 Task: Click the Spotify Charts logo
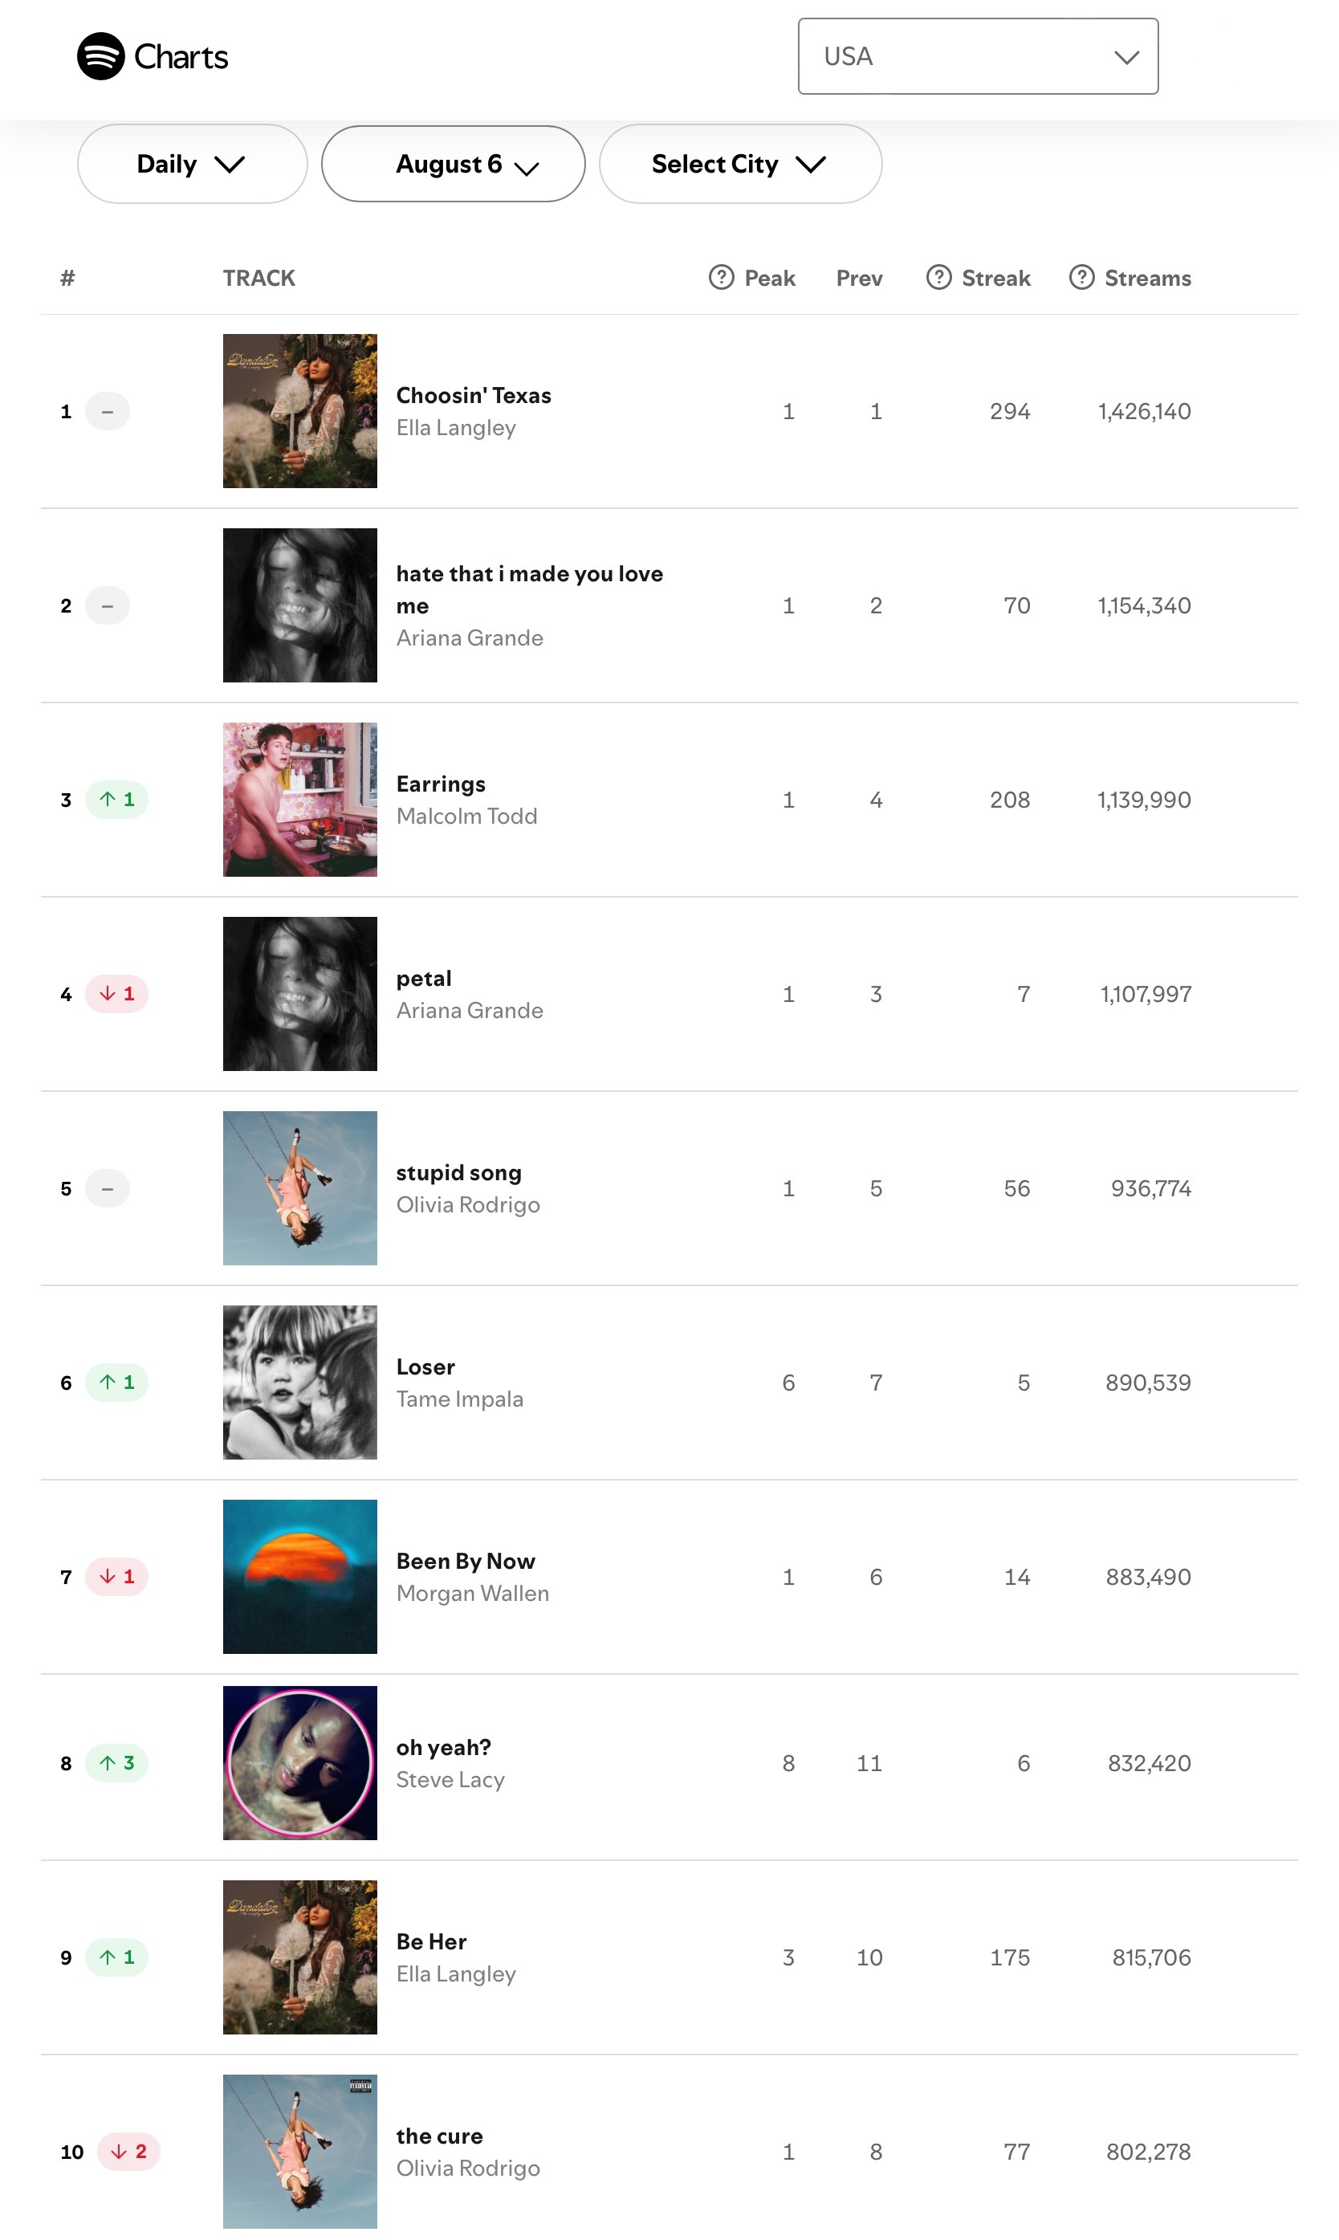pos(153,56)
